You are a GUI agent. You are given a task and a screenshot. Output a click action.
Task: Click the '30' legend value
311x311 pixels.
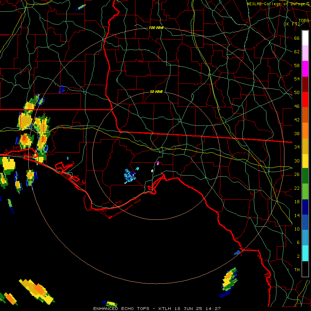[297, 161]
